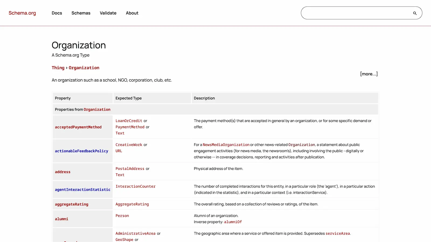Click the aggregateRating description text
This screenshot has height=242, width=431.
pos(256,204)
